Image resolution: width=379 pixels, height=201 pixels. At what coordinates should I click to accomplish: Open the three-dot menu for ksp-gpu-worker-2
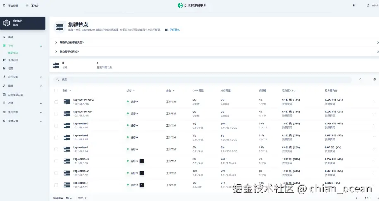(374, 102)
